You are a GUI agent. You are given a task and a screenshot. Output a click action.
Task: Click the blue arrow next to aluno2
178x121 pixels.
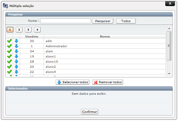click(x=16, y=67)
